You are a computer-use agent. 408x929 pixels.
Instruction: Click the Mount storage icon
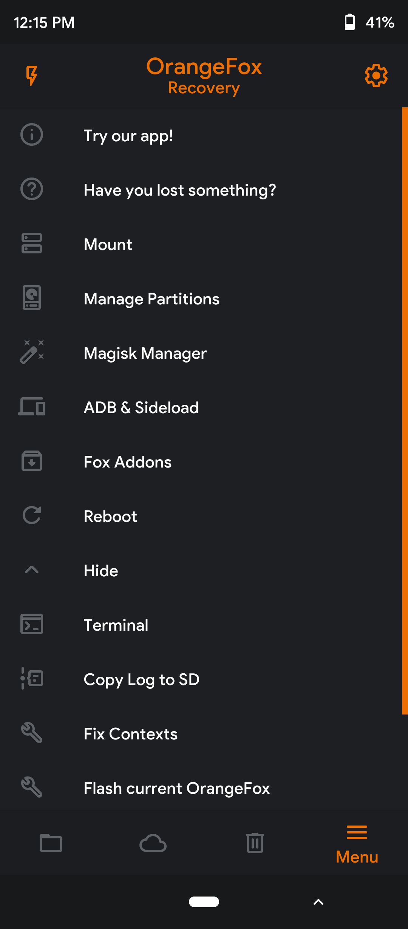[32, 244]
